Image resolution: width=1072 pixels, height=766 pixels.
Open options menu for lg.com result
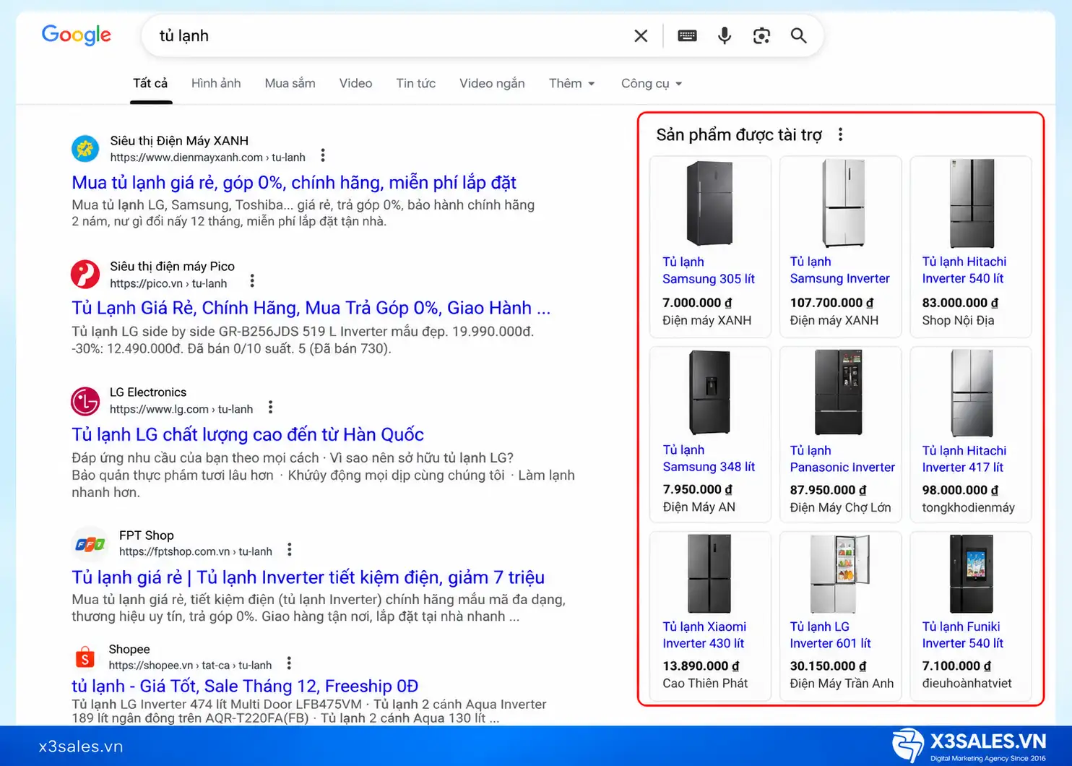pyautogui.click(x=270, y=408)
